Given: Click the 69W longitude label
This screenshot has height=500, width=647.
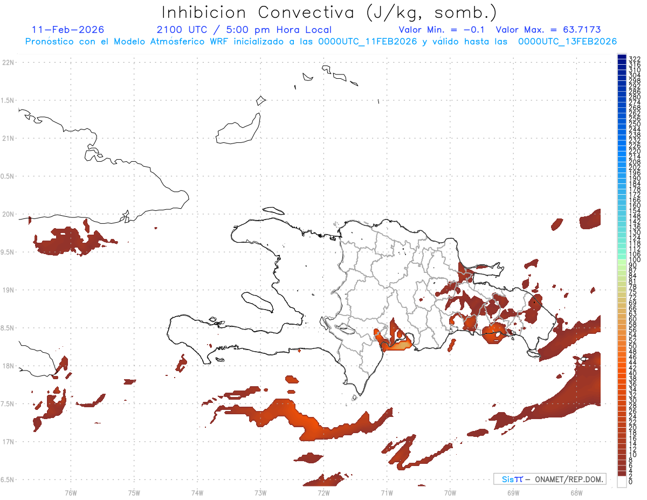Looking at the screenshot, I should click(513, 492).
